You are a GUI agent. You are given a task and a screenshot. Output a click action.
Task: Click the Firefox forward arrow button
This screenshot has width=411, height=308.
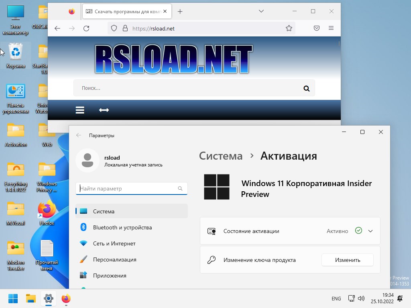pos(72,28)
